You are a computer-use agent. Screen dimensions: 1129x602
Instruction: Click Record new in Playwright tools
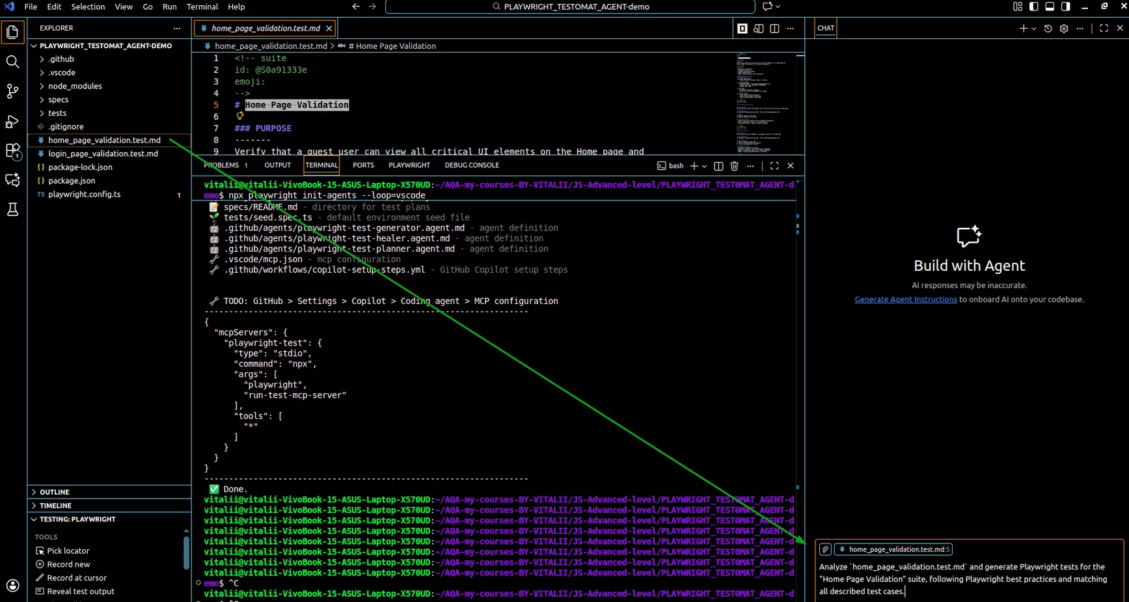pos(68,564)
